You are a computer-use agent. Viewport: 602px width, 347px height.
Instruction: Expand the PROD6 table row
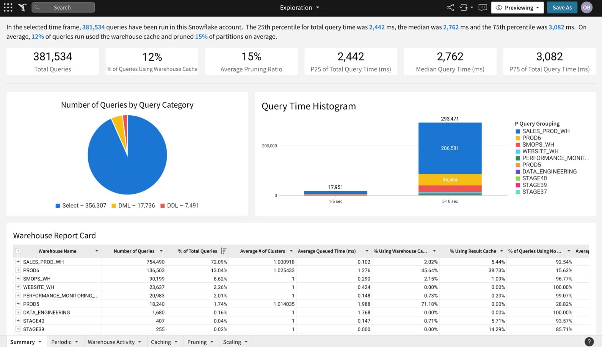click(18, 270)
